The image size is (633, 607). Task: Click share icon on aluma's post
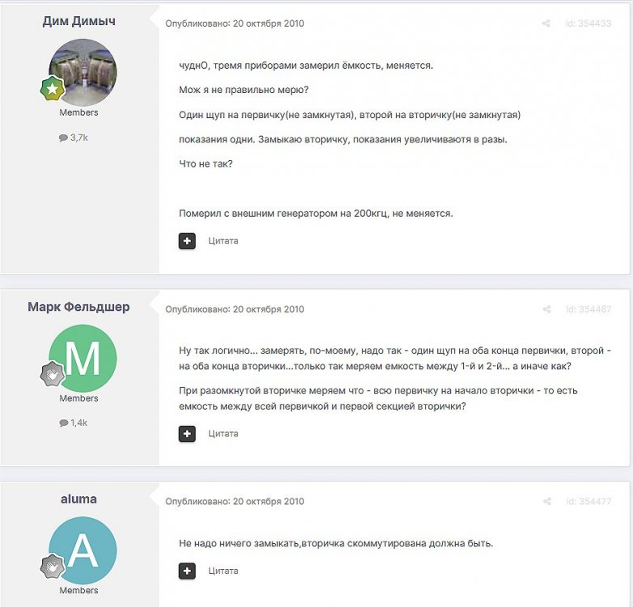pyautogui.click(x=546, y=501)
